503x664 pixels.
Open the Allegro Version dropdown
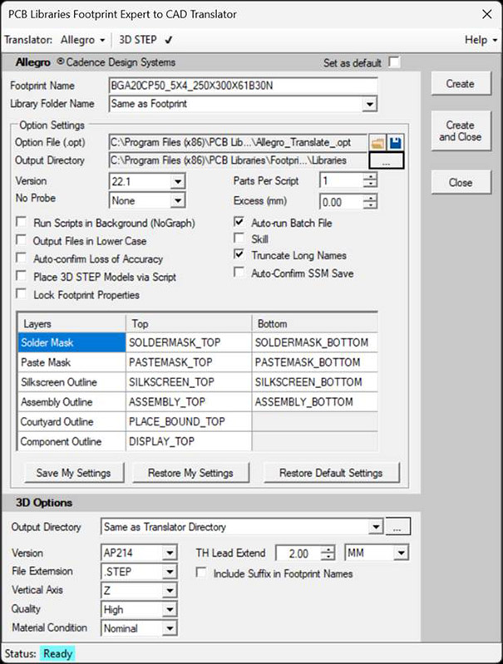click(x=177, y=181)
